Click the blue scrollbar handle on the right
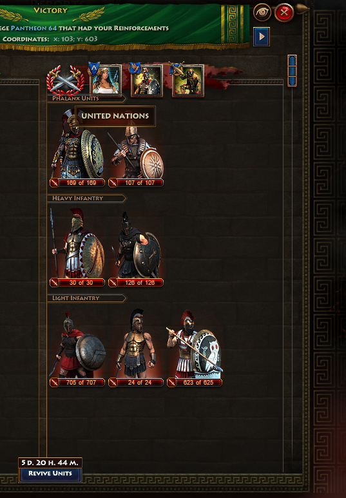Viewport: 346px width, 498px height. pos(292,70)
